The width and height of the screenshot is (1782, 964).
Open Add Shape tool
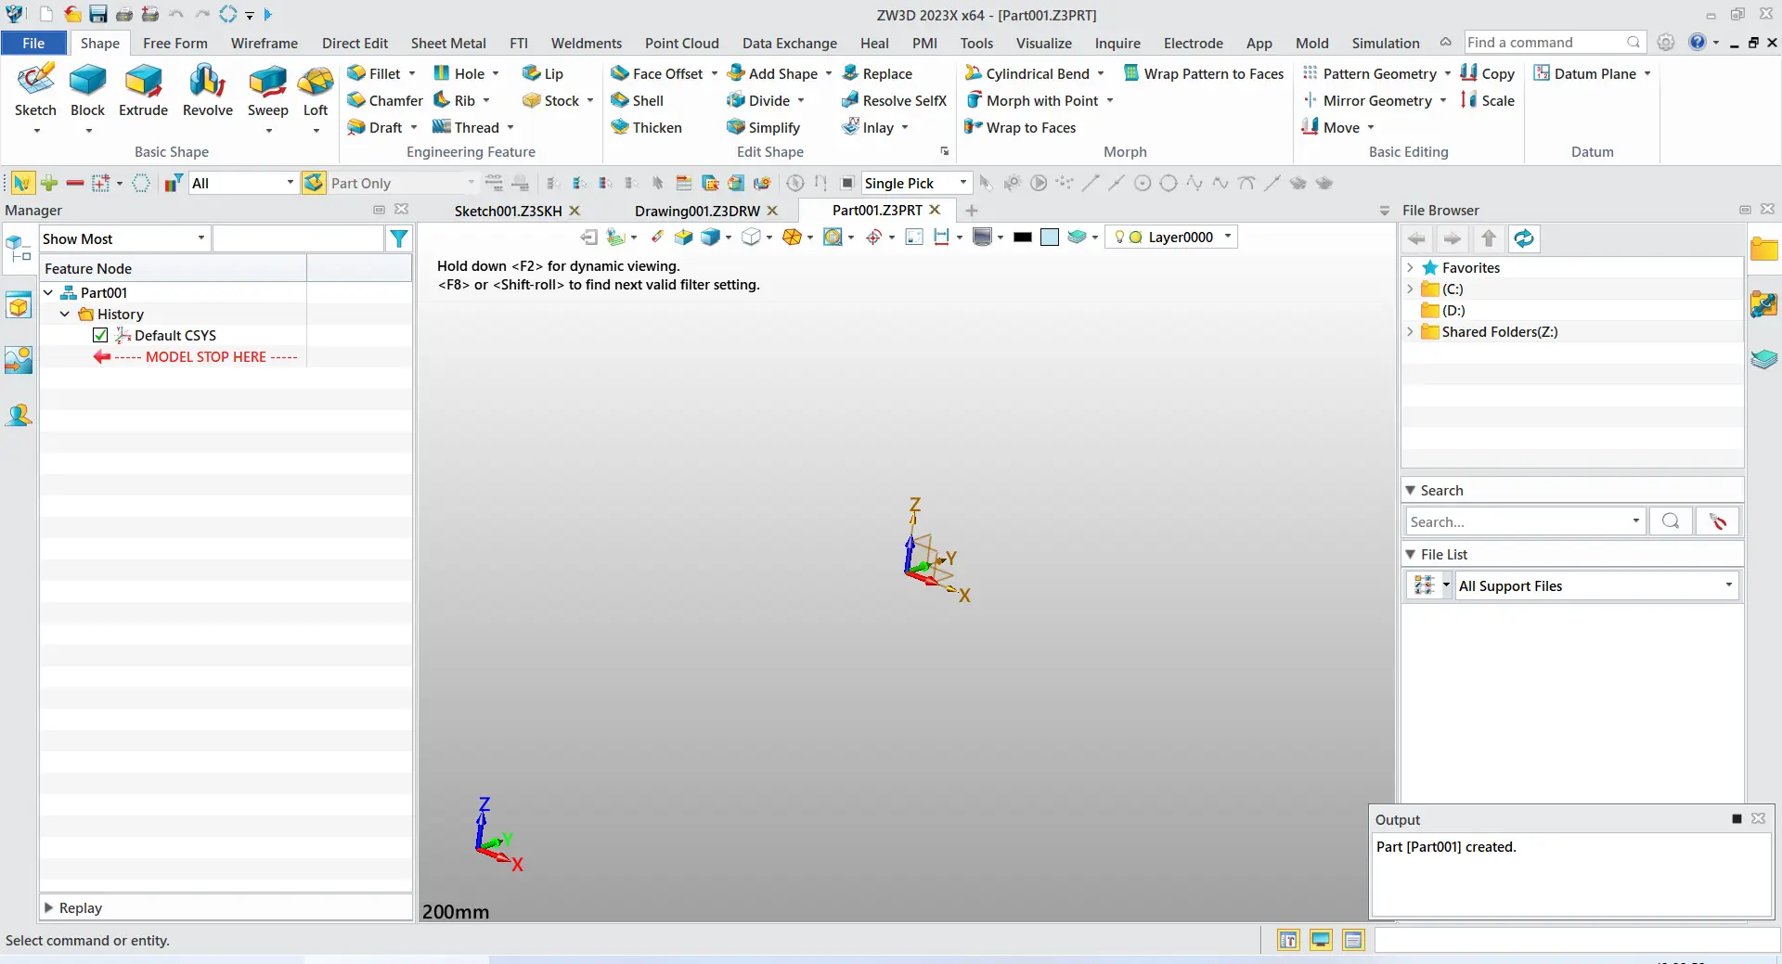(773, 73)
